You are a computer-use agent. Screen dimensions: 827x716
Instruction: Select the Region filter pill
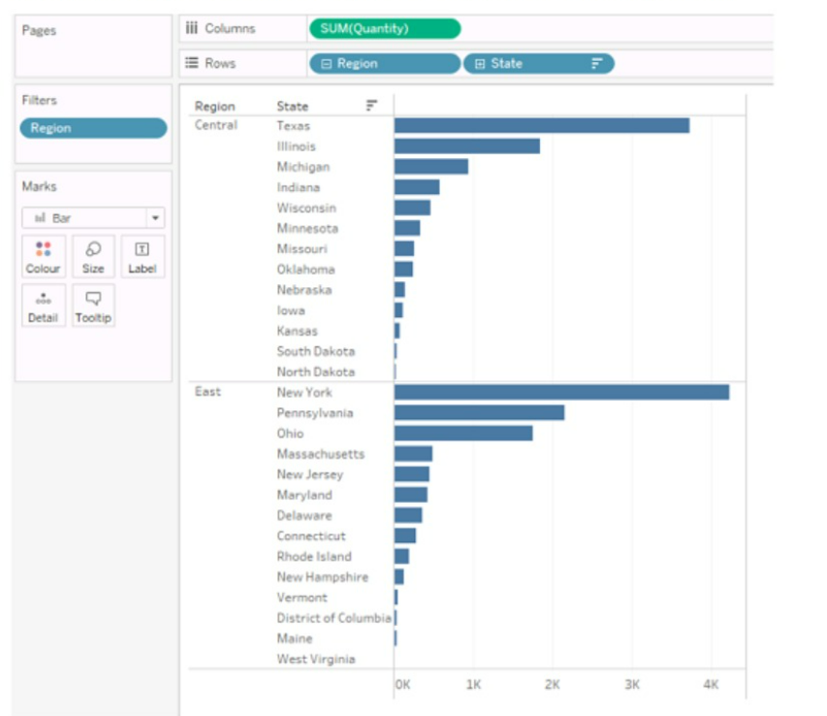pyautogui.click(x=93, y=128)
